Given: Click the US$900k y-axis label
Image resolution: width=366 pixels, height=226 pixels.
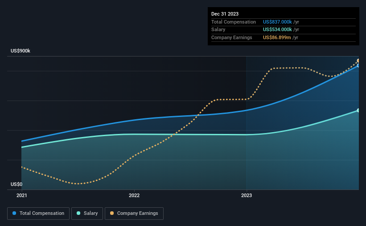Looking at the screenshot, I should point(21,51).
